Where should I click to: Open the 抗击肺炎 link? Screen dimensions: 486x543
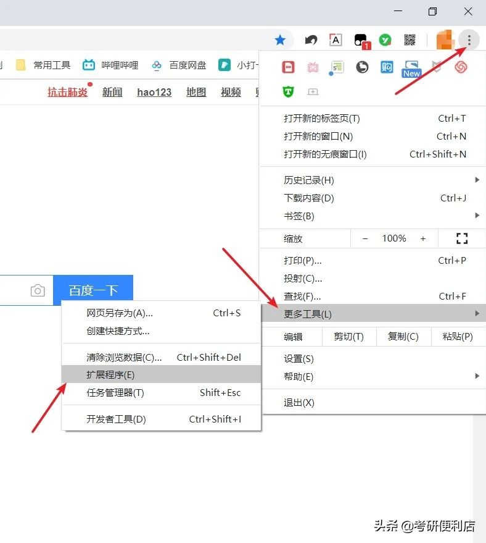pos(67,92)
